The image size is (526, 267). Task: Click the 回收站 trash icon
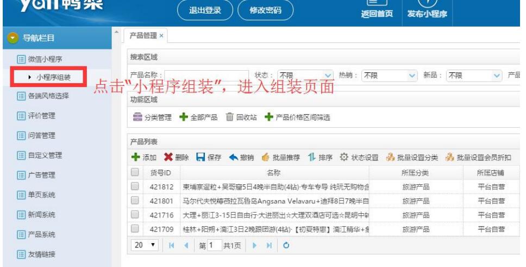(230, 117)
